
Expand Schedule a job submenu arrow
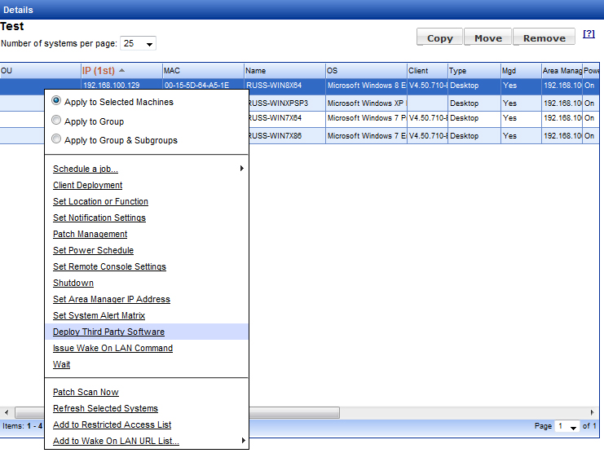tap(241, 169)
